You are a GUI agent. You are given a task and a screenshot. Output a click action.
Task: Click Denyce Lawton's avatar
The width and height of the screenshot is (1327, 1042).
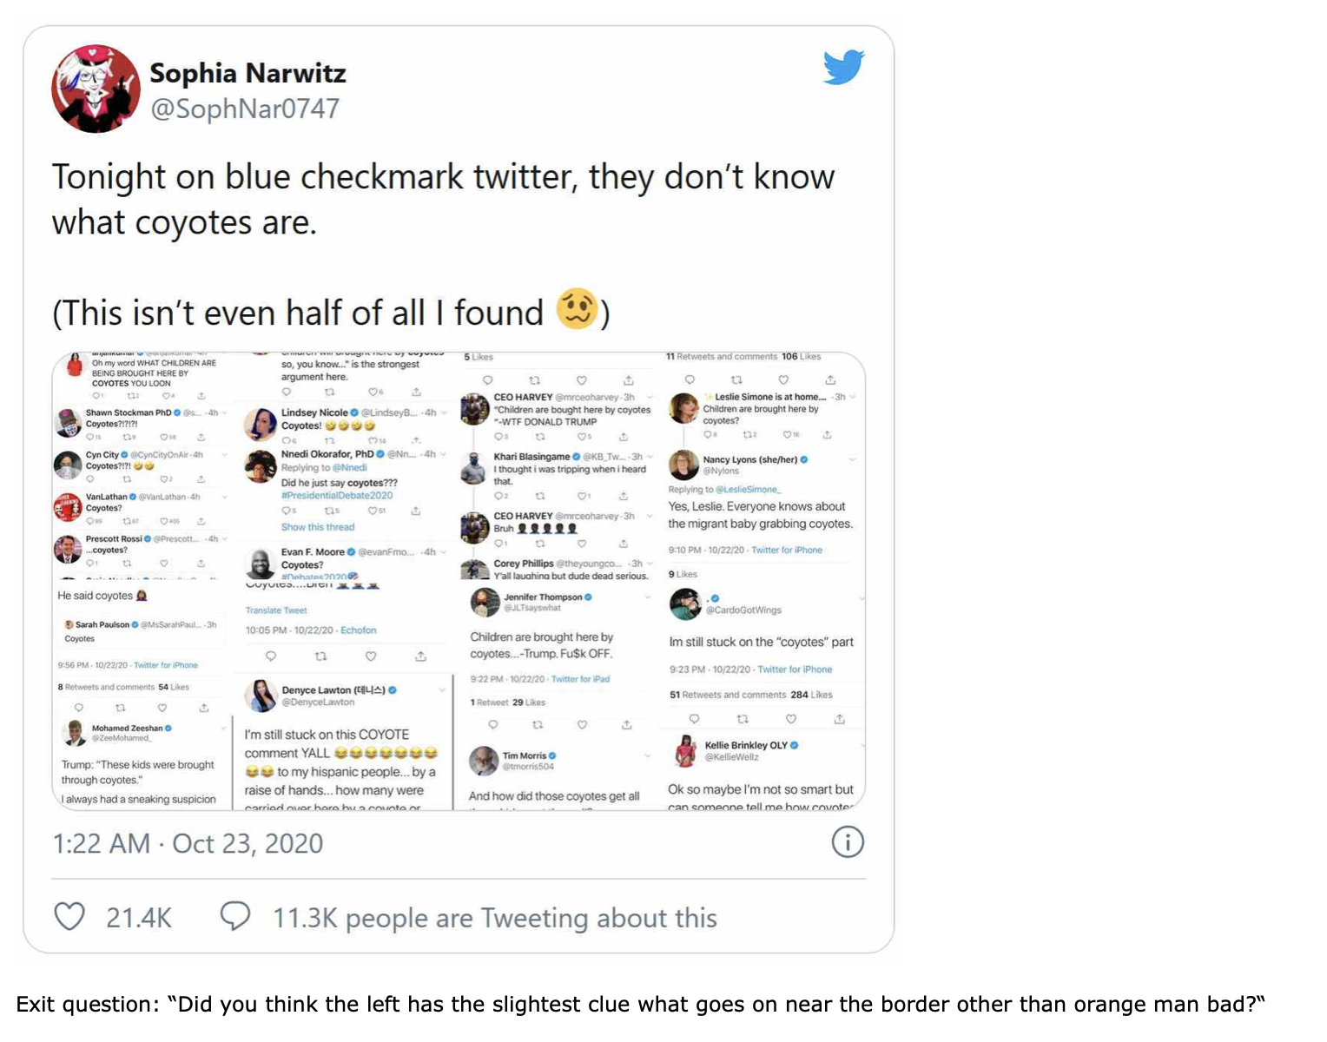point(260,696)
